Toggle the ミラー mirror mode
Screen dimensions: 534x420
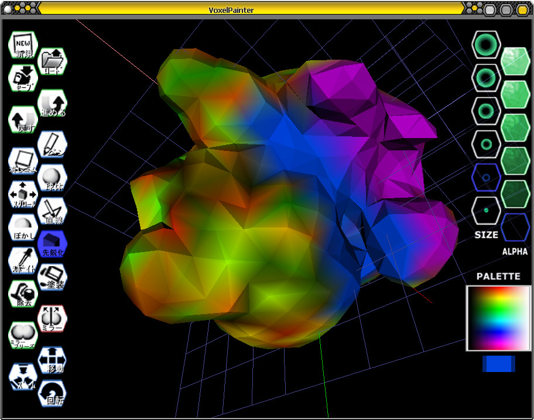pyautogui.click(x=53, y=319)
